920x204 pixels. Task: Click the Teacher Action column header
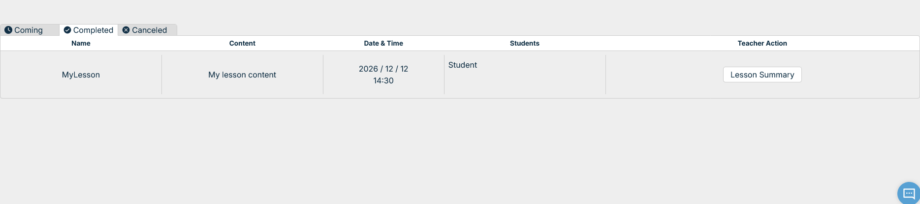pos(762,43)
